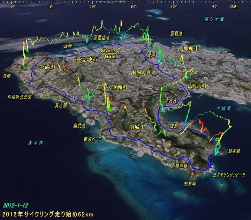Screen dimensions: 251x220
Task: Click the 漫湖 label
Action: (151, 55)
